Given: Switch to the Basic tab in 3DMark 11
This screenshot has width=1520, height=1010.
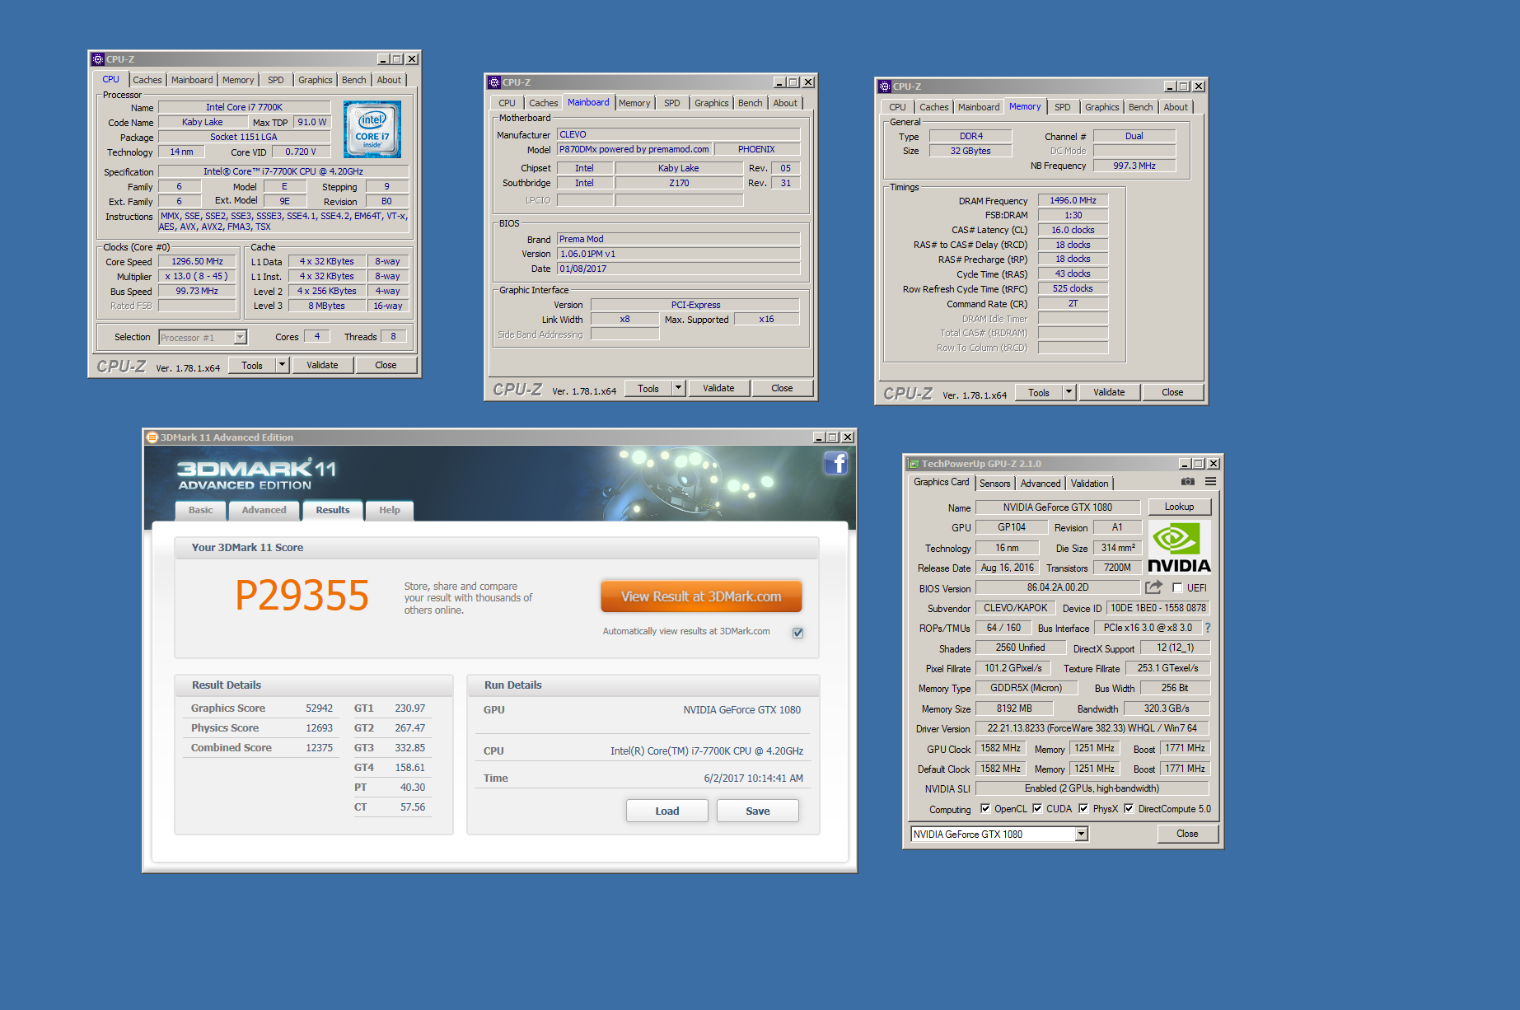Looking at the screenshot, I should [x=200, y=510].
